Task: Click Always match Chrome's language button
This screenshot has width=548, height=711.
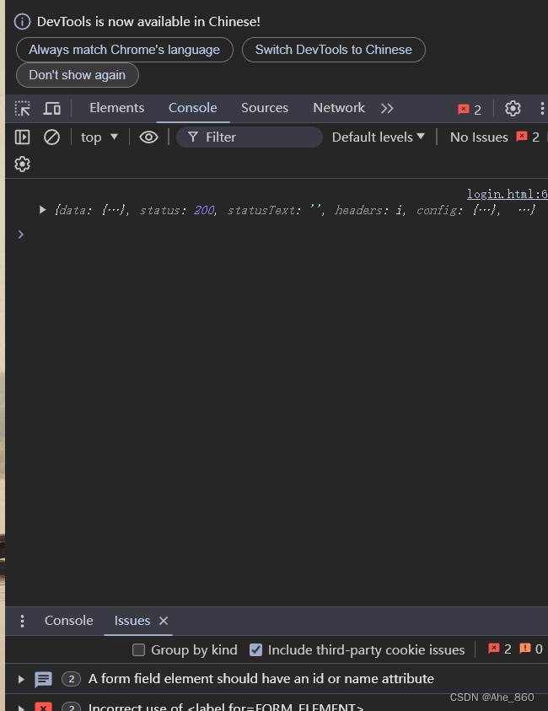Action: click(125, 50)
